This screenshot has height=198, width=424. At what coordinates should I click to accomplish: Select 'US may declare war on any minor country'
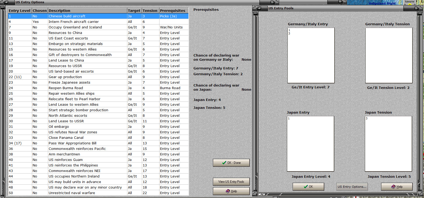tap(98, 187)
